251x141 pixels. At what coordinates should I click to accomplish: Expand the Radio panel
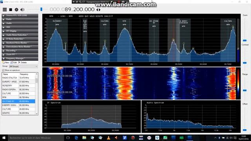20,19
